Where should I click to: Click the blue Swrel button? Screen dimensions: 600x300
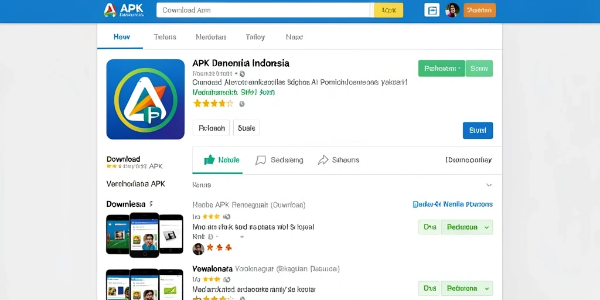(x=478, y=131)
